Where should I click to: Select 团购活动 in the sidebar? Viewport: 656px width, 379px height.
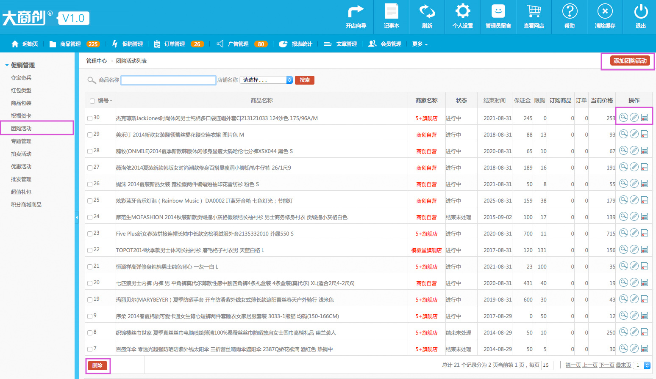pyautogui.click(x=21, y=128)
